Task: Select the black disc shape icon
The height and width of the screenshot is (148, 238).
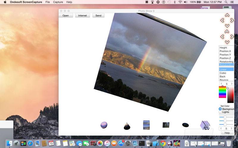Action: tap(185, 125)
